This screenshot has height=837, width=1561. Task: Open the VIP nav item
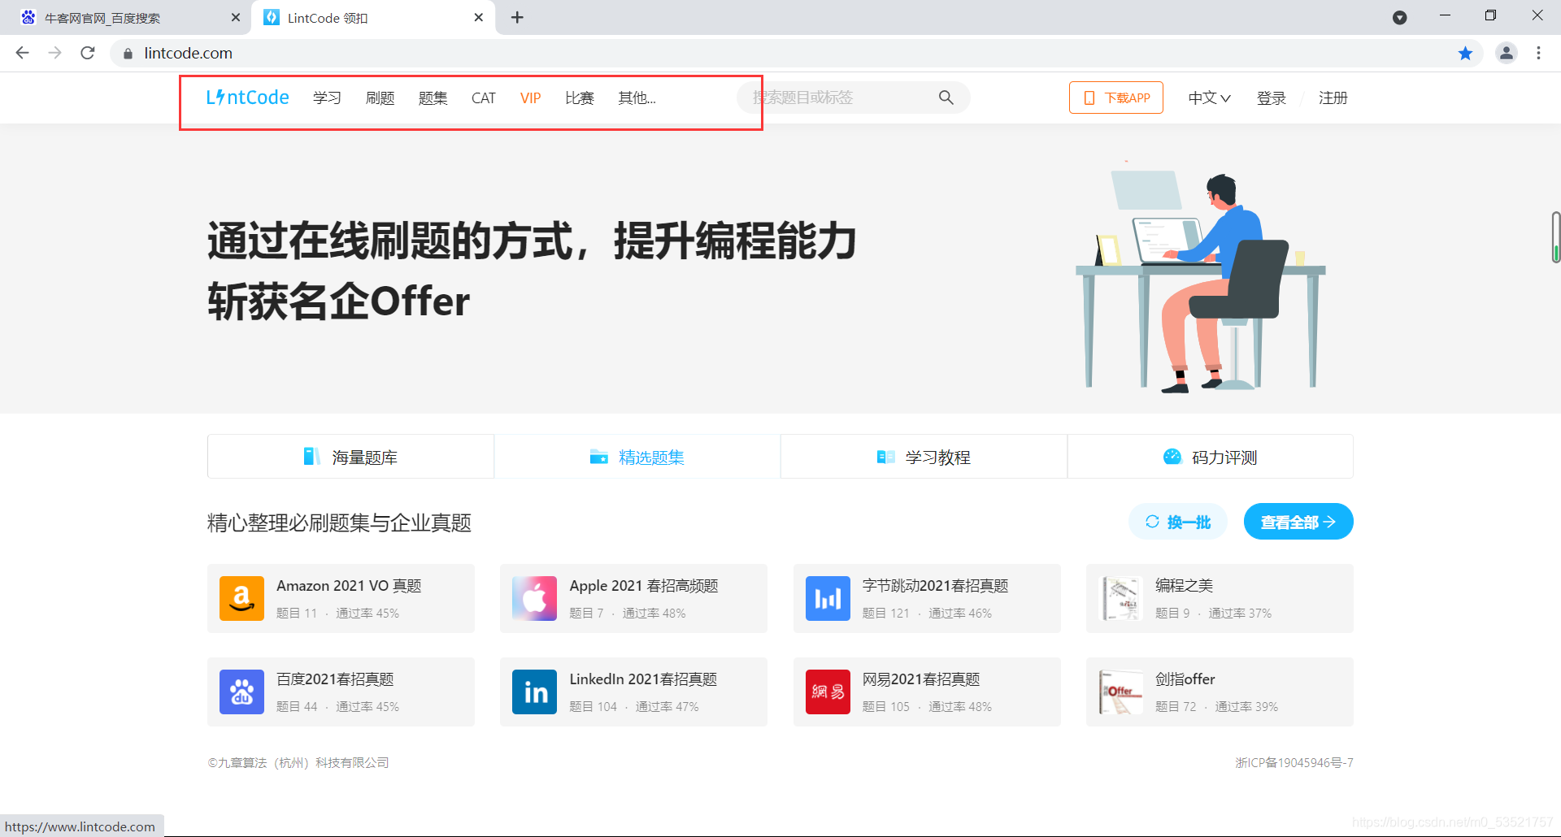(530, 98)
